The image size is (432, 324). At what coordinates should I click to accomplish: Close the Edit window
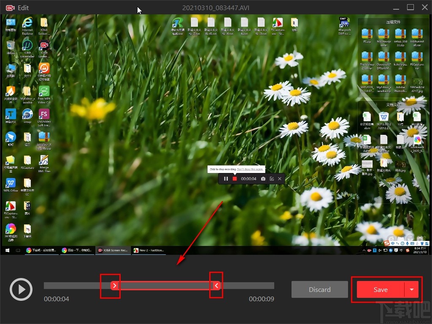pos(425,7)
